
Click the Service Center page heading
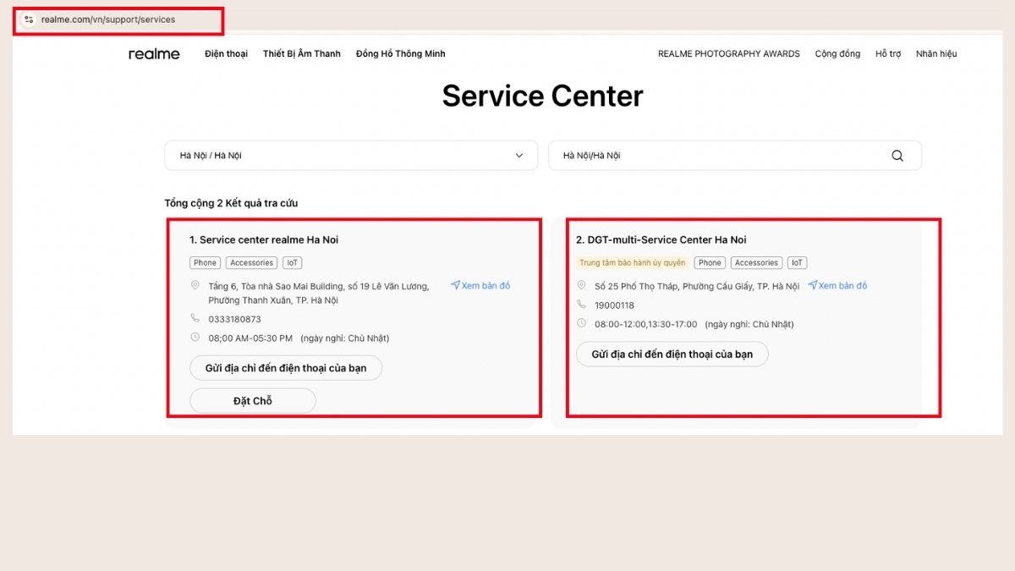(542, 96)
